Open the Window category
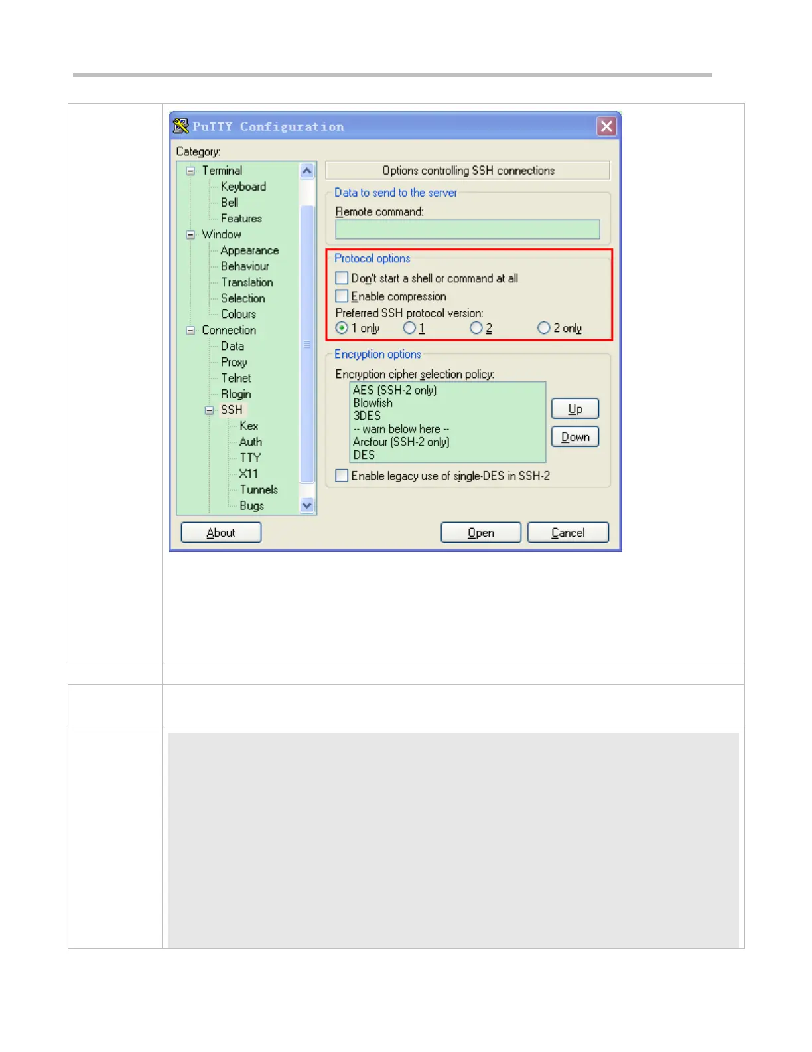The width and height of the screenshot is (812, 1052). [222, 234]
